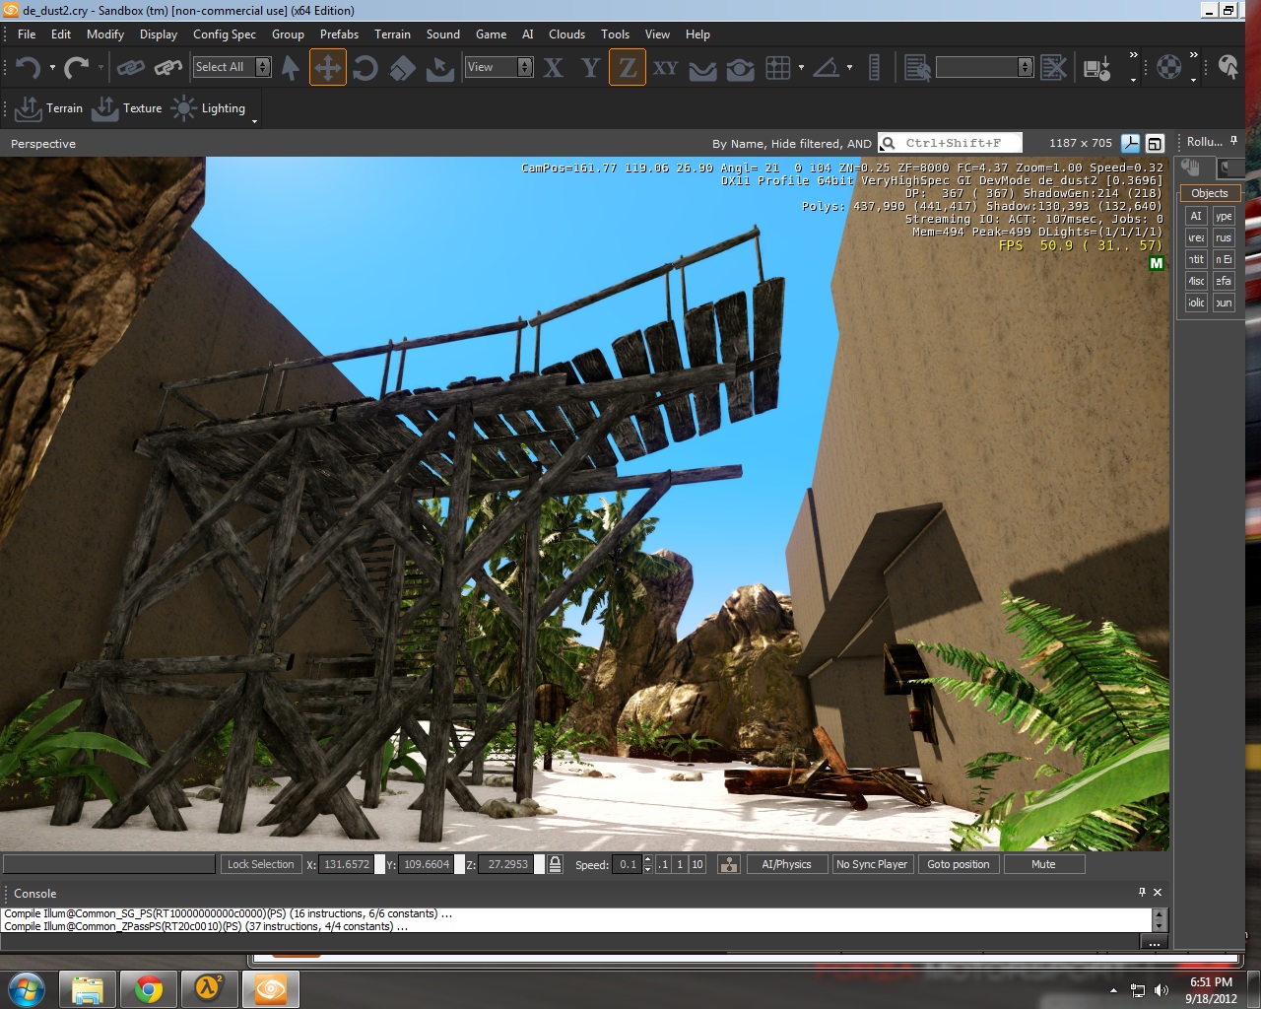Viewport: 1261px width, 1009px height.
Task: Lock movement to the Y axis
Action: coord(590,67)
